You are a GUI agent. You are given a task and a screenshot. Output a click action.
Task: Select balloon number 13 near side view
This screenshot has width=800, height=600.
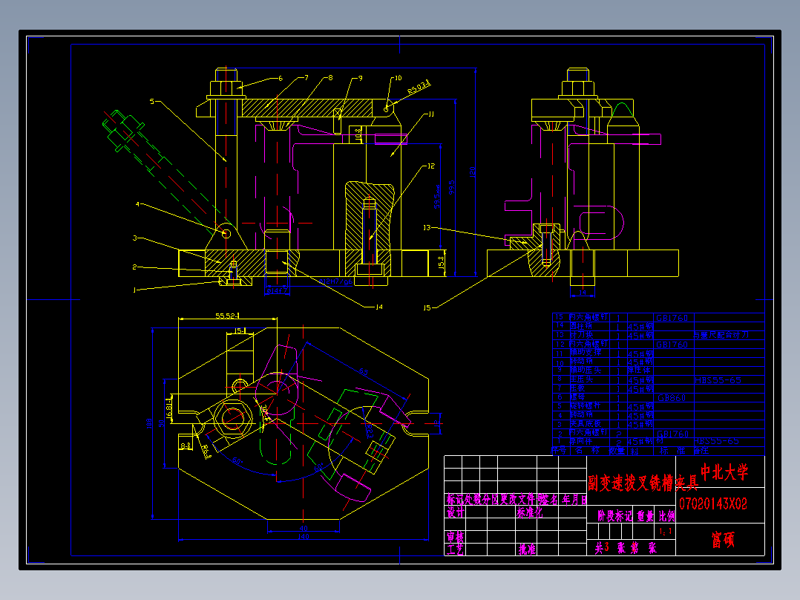[427, 228]
